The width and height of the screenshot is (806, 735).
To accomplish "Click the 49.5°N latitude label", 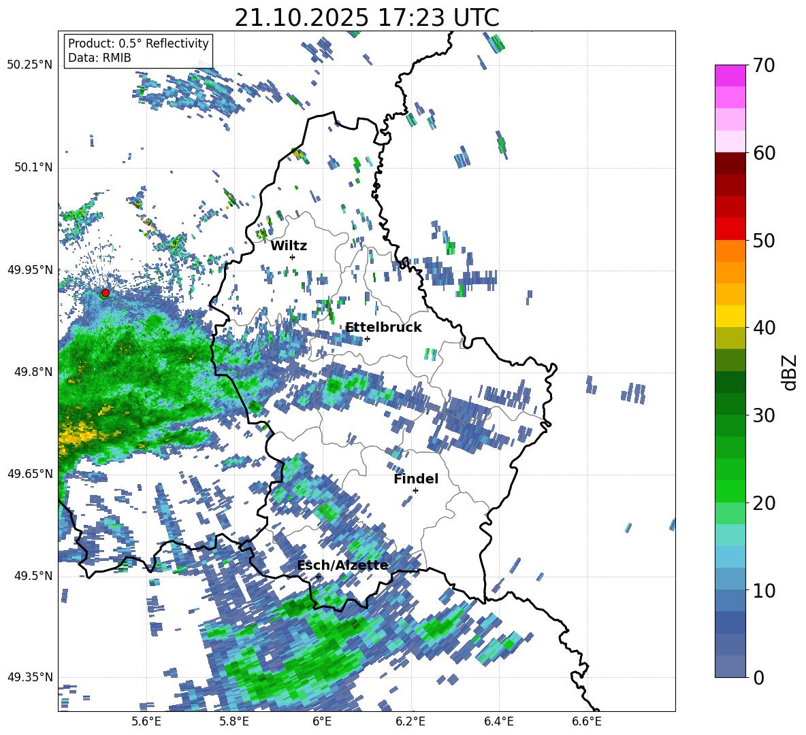I will pos(33,576).
